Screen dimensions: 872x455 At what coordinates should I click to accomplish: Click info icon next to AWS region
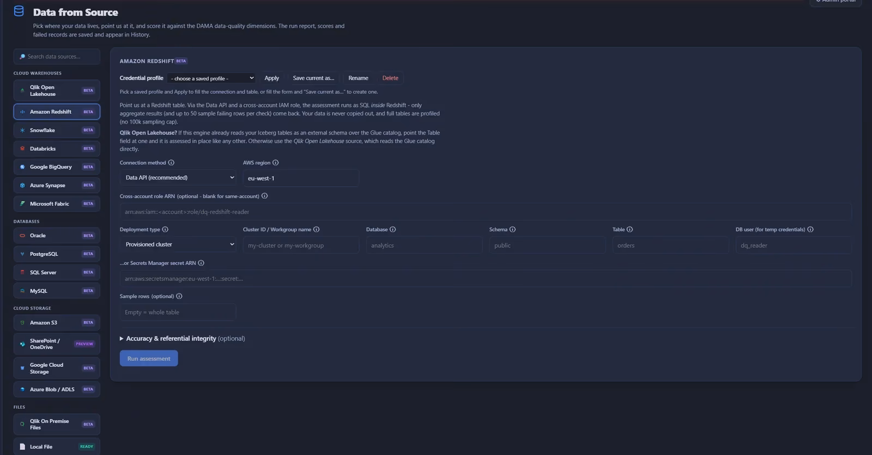point(275,163)
